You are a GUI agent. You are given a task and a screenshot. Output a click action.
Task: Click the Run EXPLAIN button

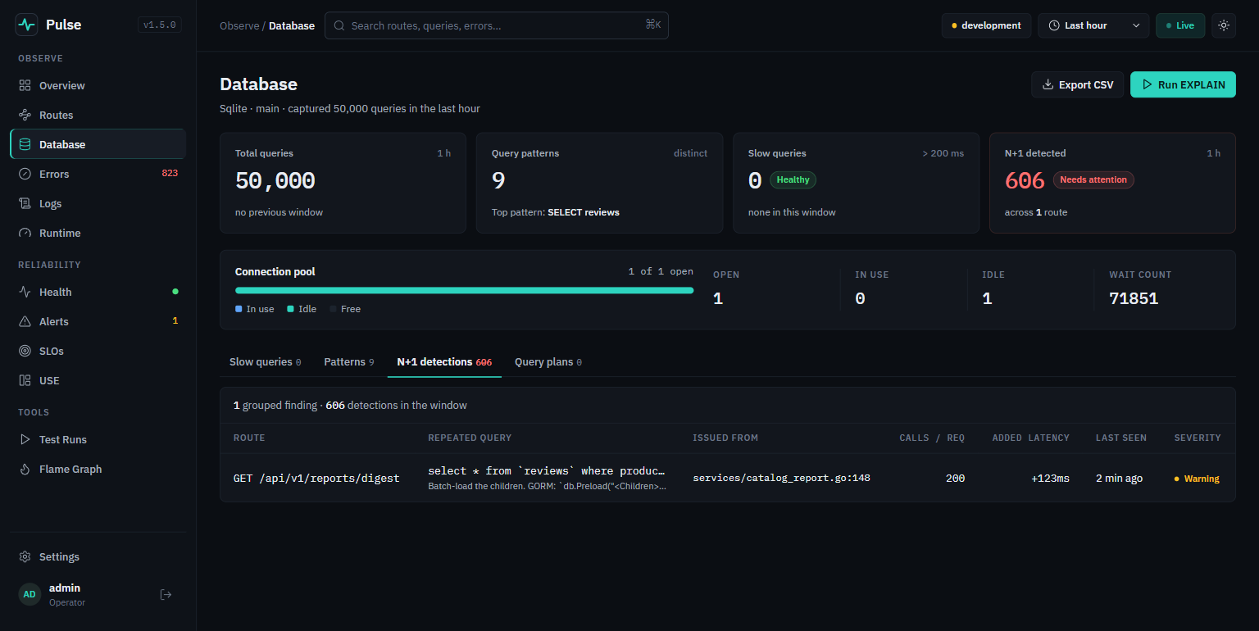pyautogui.click(x=1183, y=84)
